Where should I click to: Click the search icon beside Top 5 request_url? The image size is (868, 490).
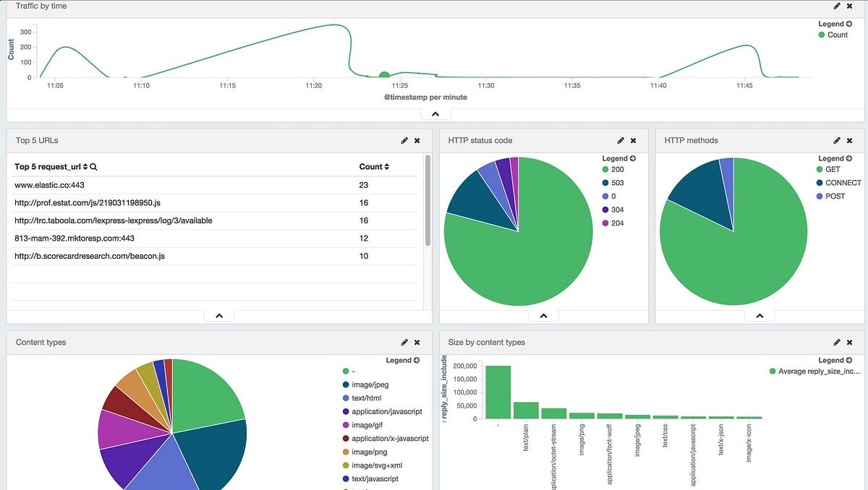point(94,167)
